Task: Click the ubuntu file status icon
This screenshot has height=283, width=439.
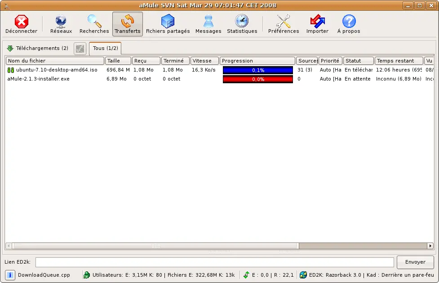Action: (11, 70)
